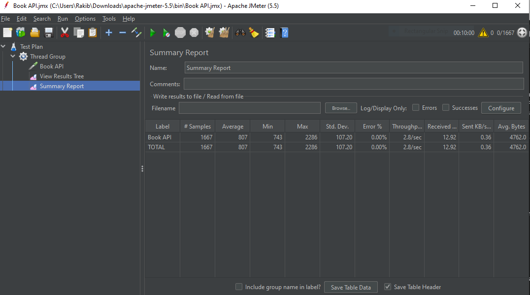Click into the Filename input field
The height and width of the screenshot is (295, 530).
click(249, 108)
